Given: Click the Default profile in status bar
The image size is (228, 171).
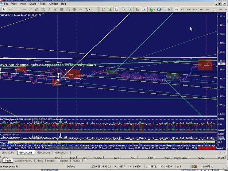Looking at the screenshot, I should (71, 167).
